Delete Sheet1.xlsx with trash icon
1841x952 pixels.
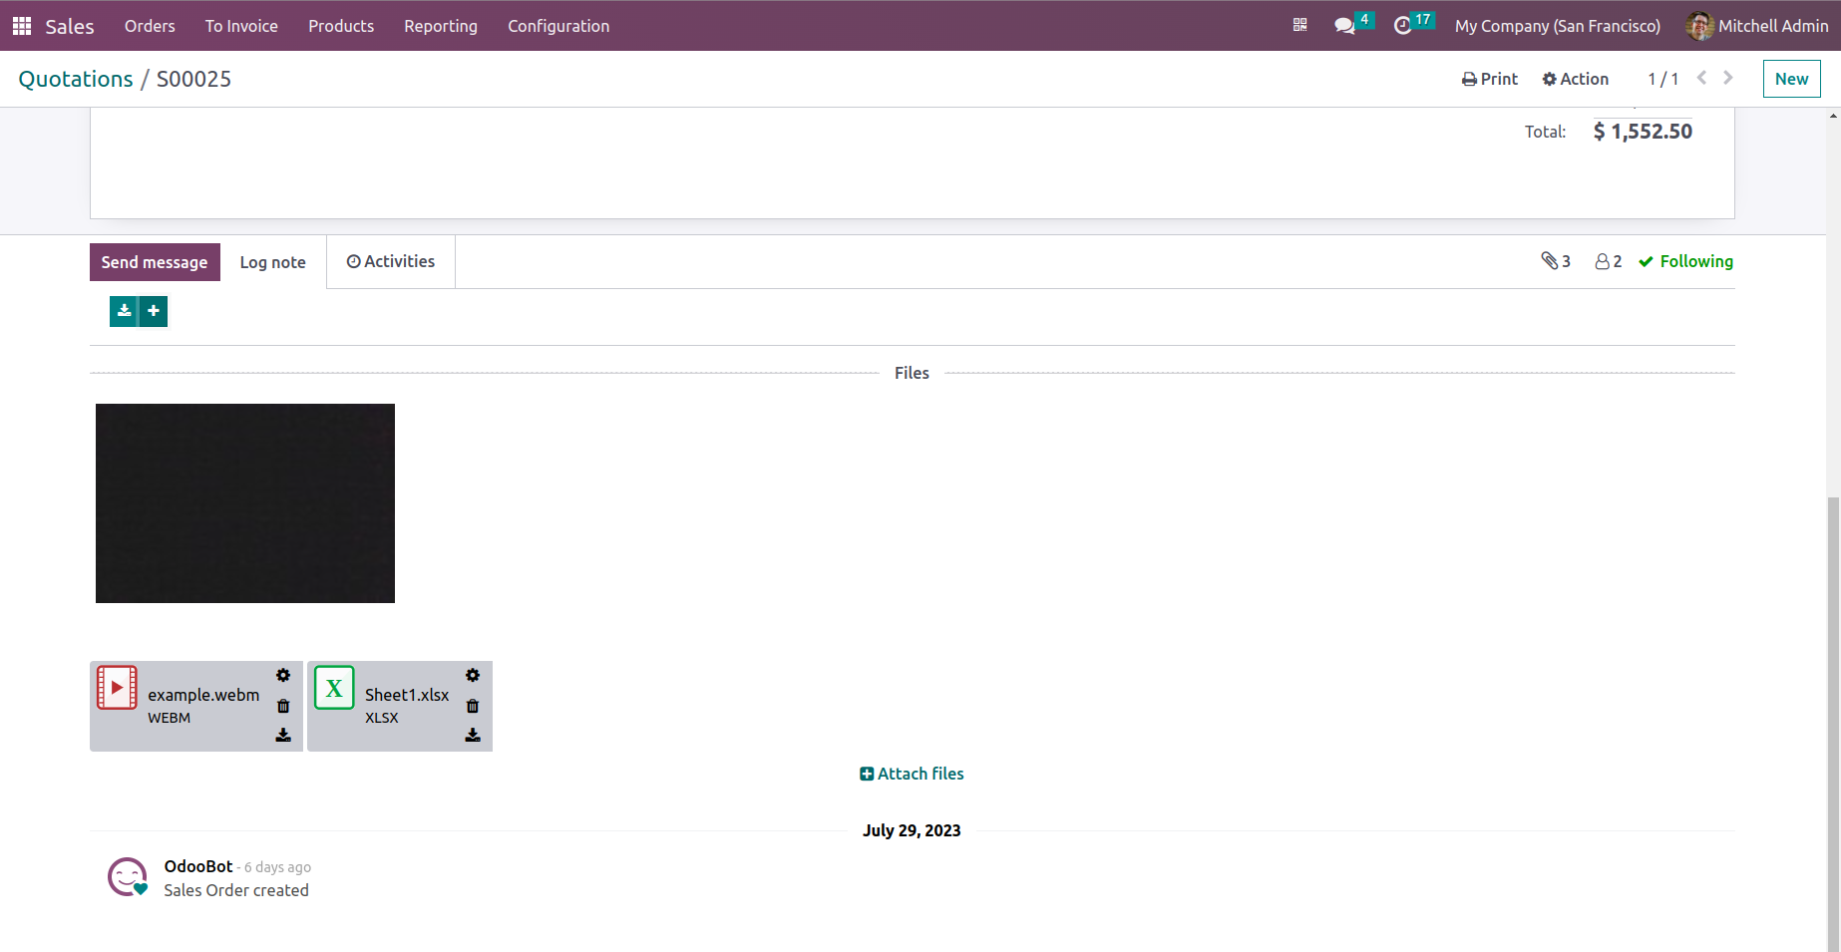click(x=473, y=706)
